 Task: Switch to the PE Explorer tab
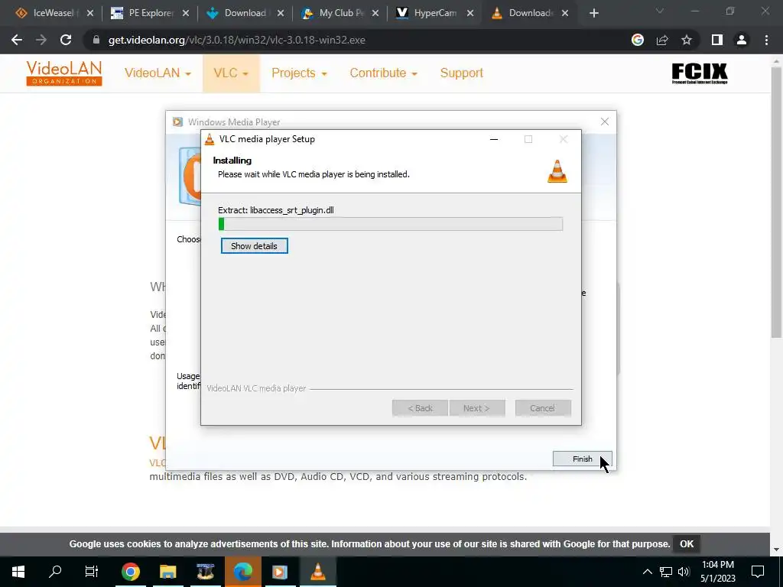[x=150, y=14]
